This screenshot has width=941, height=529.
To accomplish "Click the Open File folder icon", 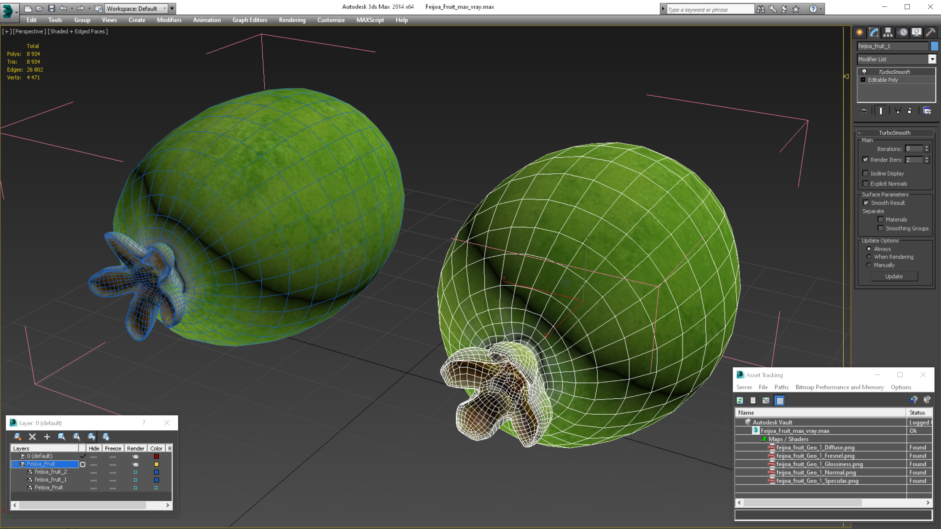I will pos(40,8).
